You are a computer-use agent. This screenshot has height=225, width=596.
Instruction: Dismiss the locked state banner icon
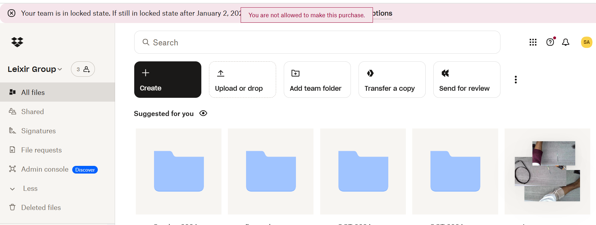click(x=12, y=13)
